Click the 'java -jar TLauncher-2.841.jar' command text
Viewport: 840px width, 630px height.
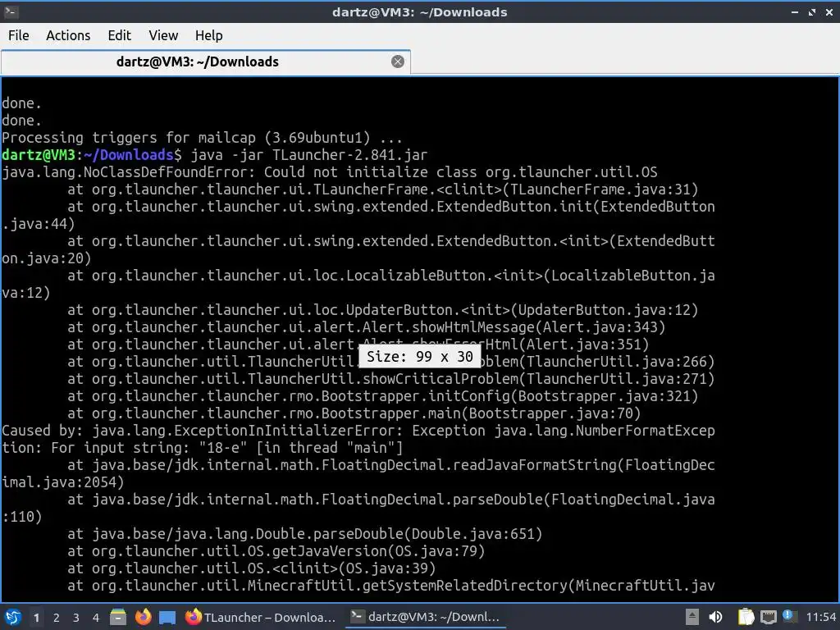(309, 155)
